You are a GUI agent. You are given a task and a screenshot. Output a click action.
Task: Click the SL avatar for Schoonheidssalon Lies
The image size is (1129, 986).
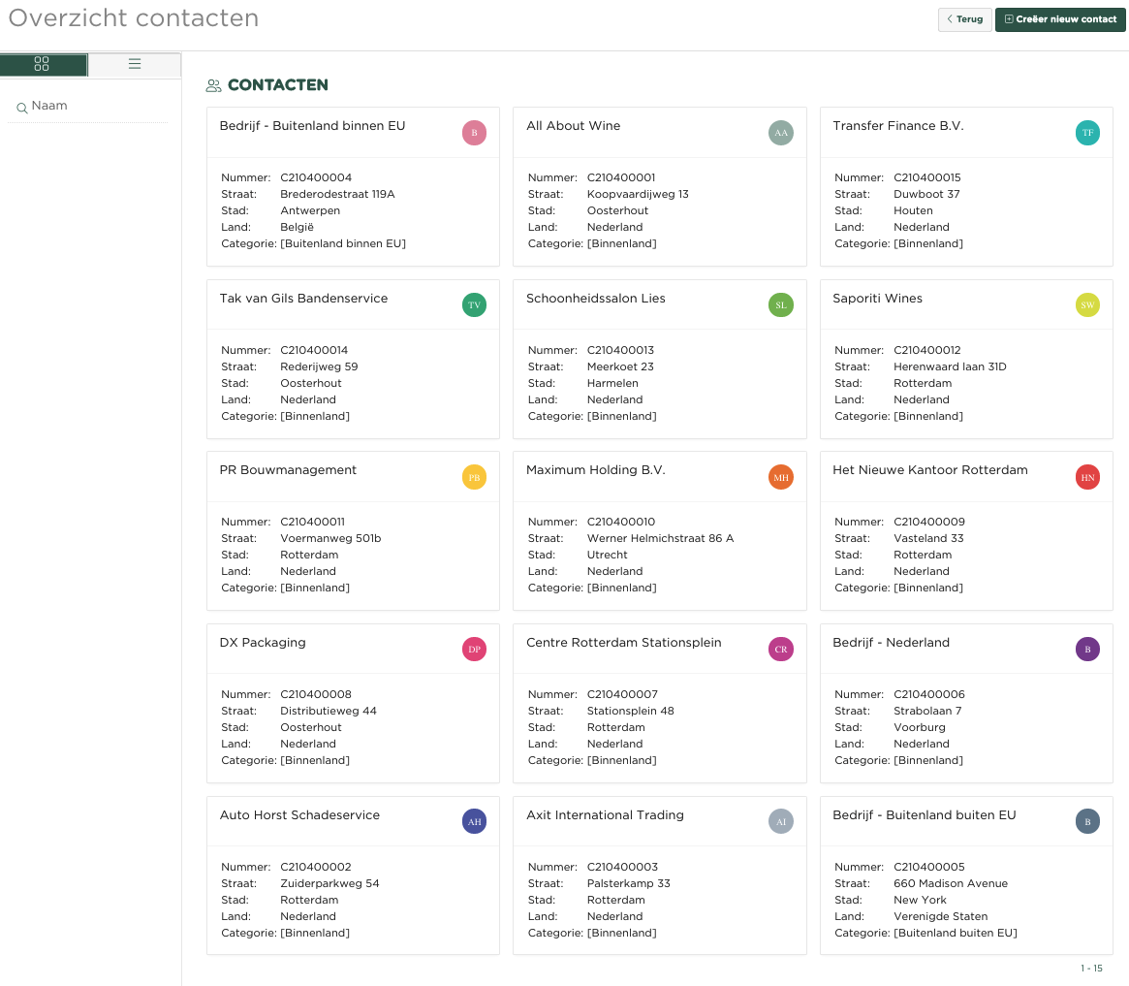point(781,305)
